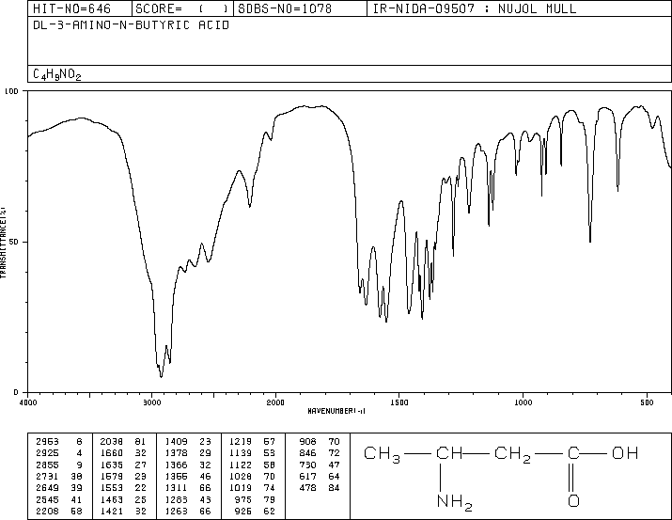Select peak 1378 in the peak table

176,453
